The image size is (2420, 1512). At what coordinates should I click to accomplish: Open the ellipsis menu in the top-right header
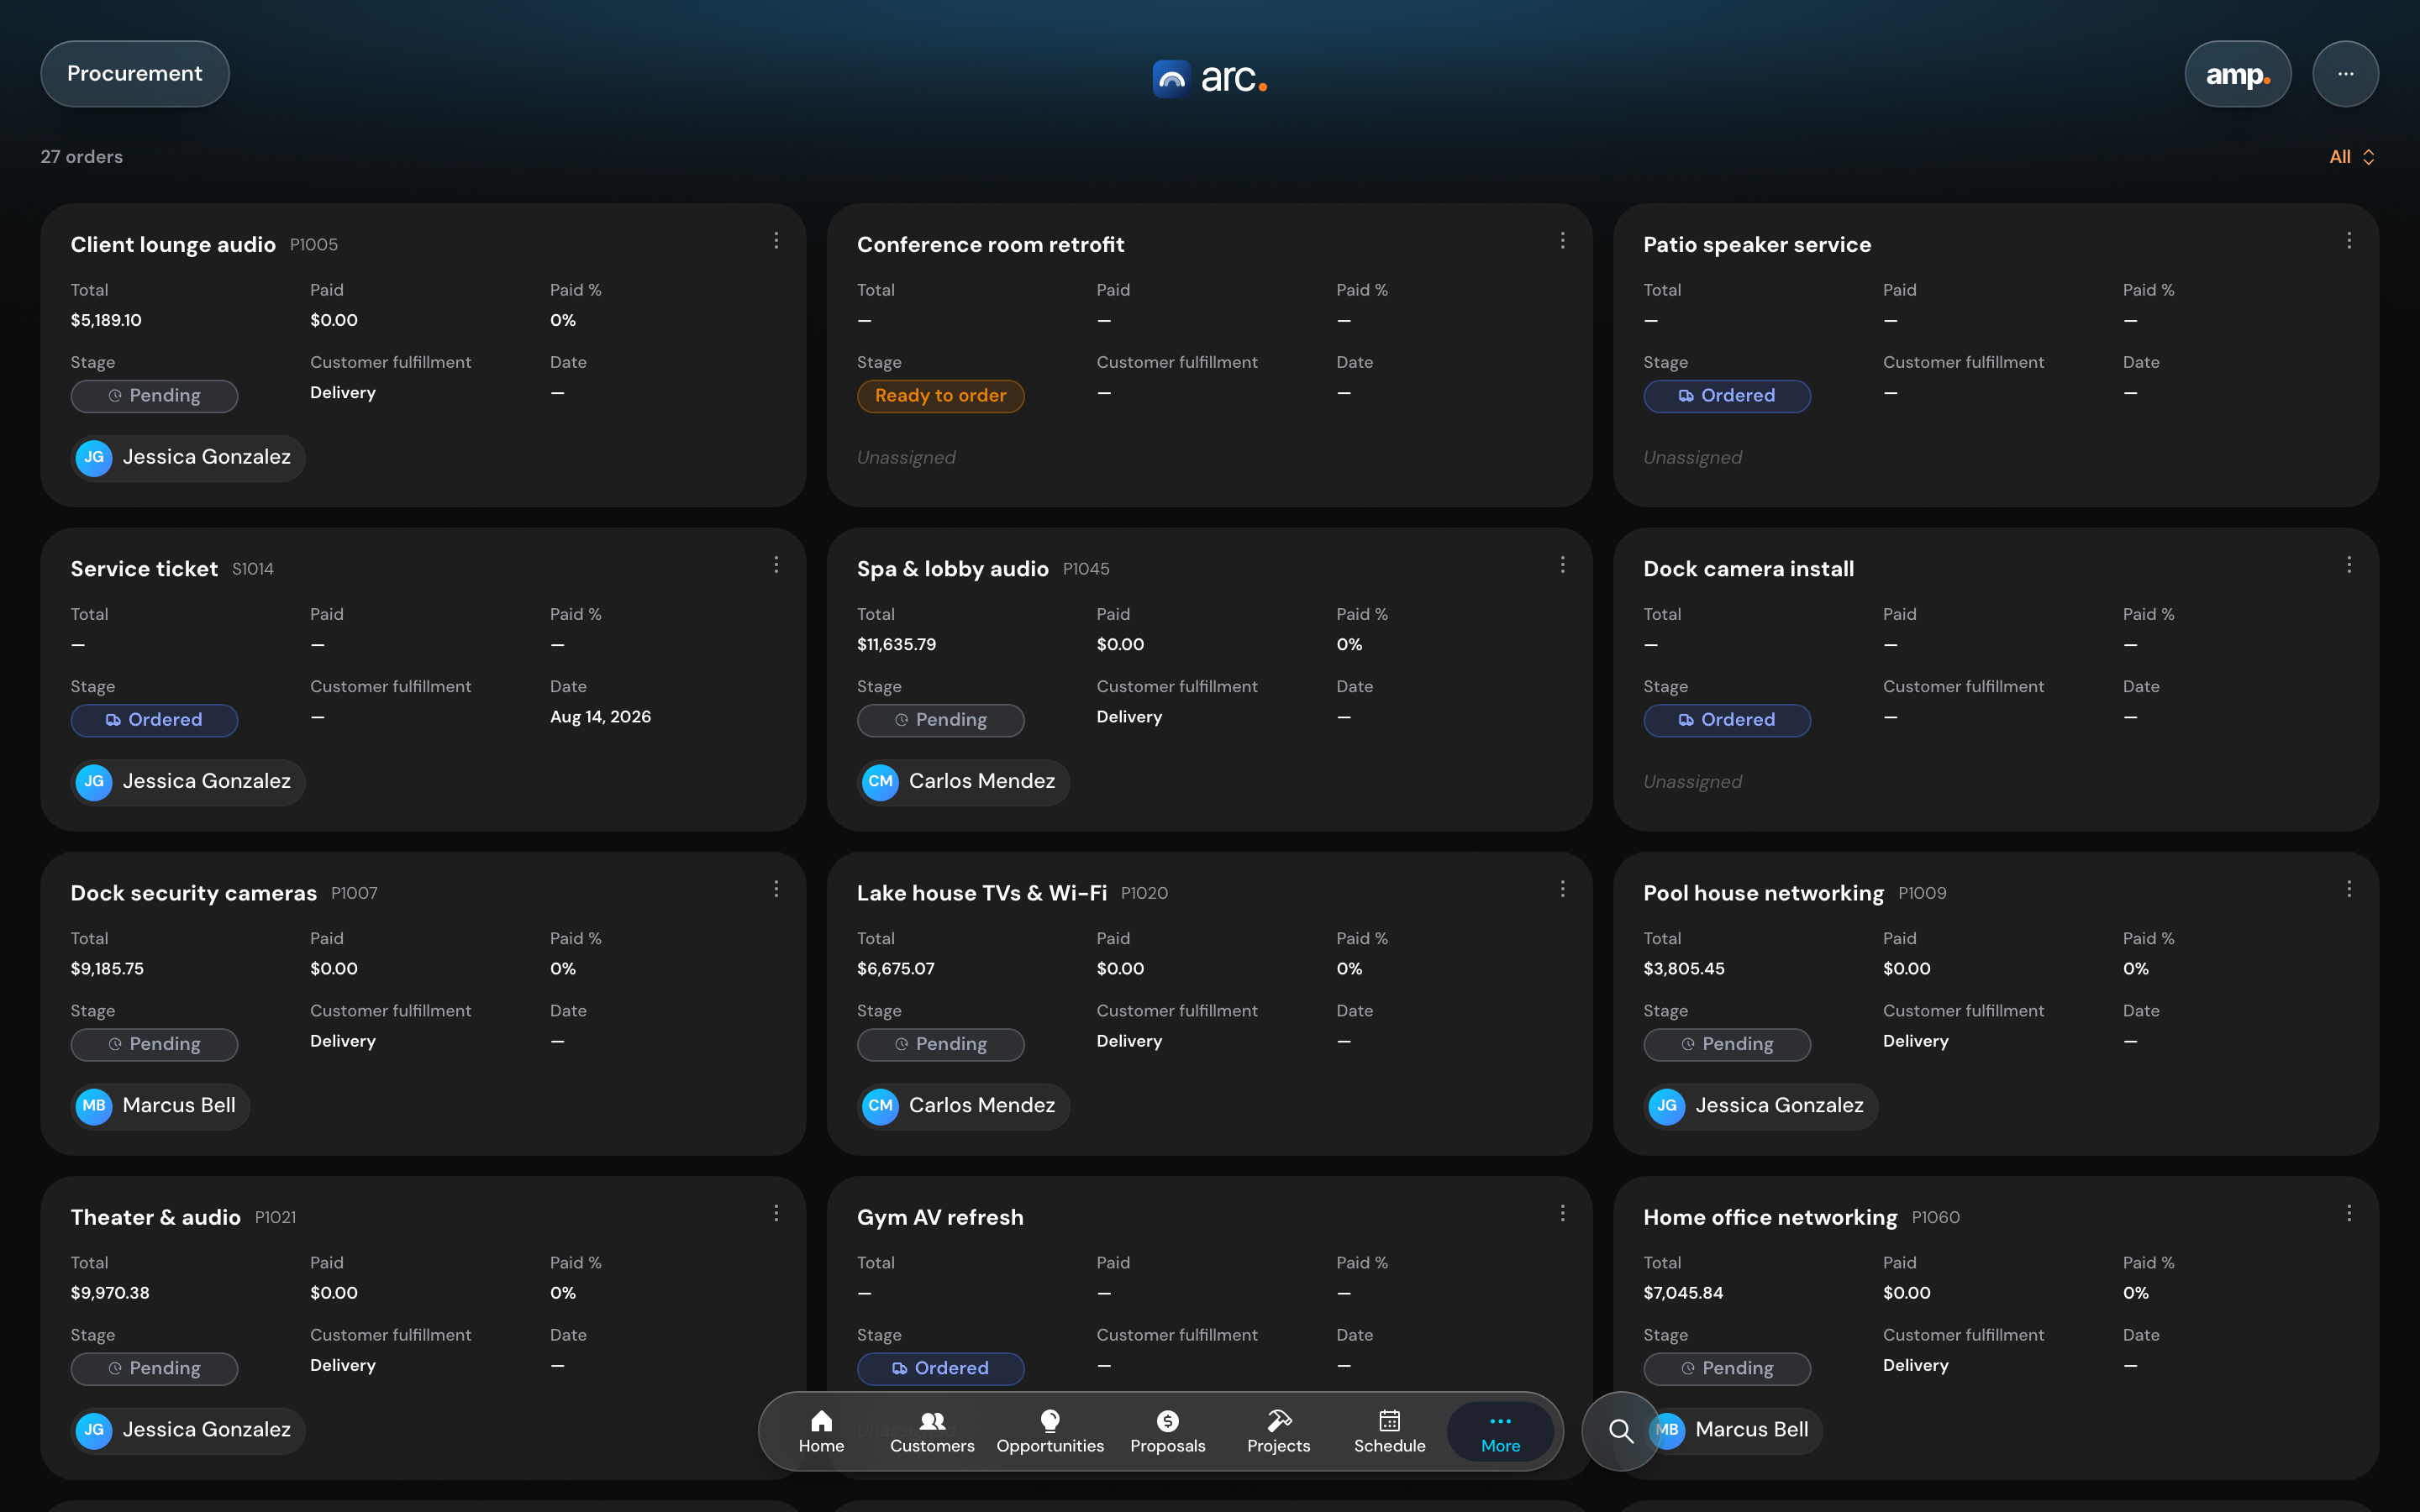click(x=2345, y=74)
